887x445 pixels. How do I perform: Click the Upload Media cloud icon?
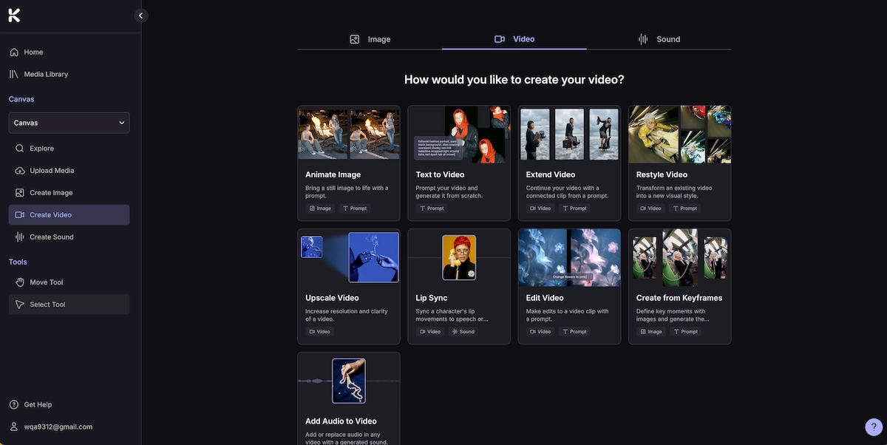point(20,171)
